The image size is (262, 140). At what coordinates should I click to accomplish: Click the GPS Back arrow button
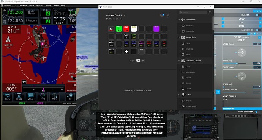tap(7, 97)
